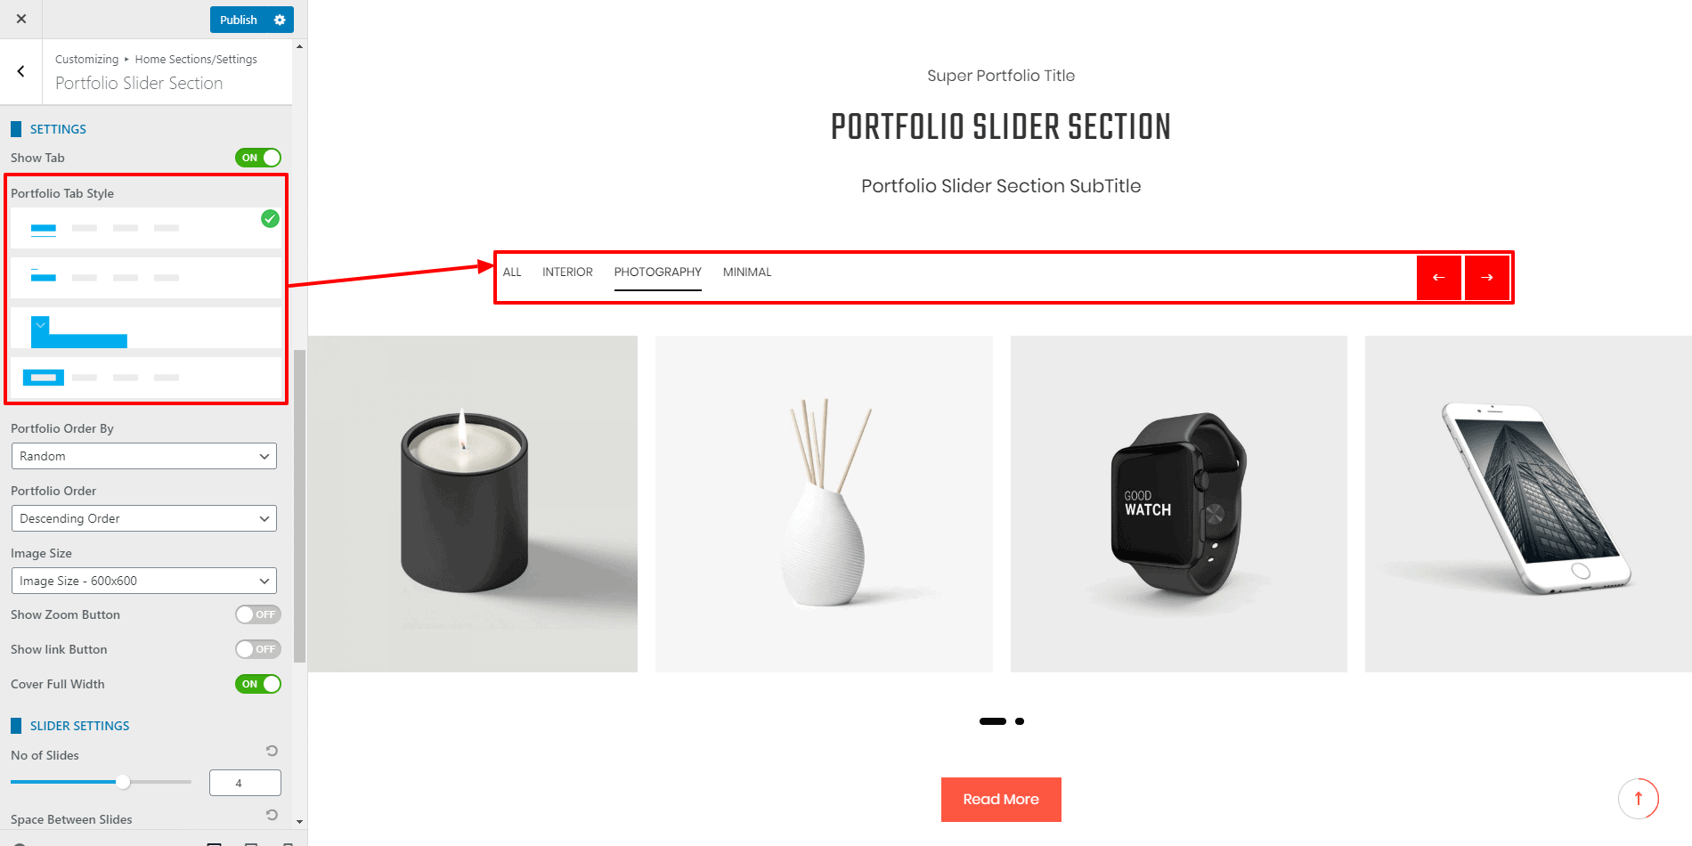This screenshot has width=1692, height=846.
Task: Select the second portfolio tab style
Action: point(146,278)
